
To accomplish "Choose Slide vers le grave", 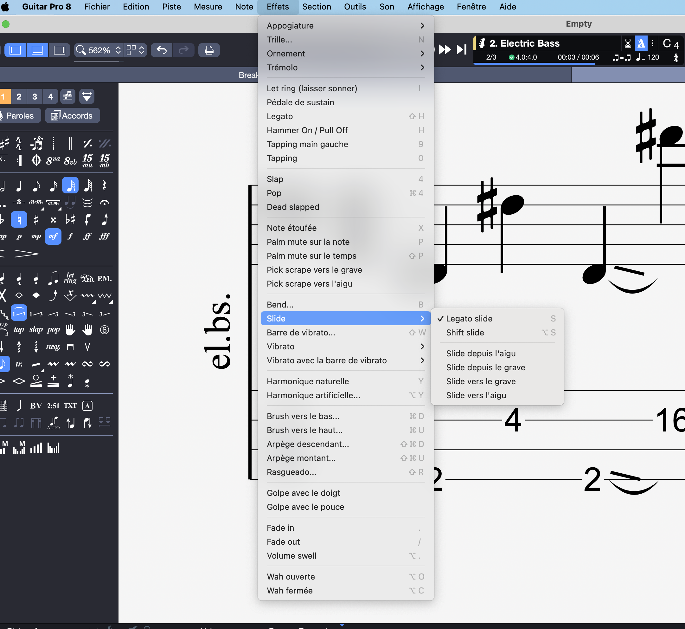I will [x=497, y=381].
